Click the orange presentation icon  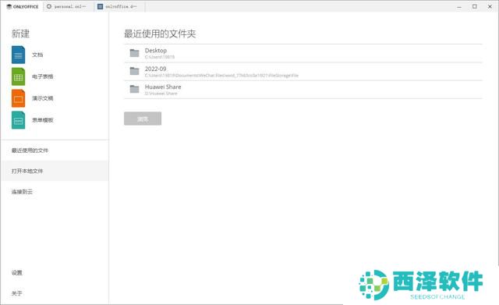(18, 98)
